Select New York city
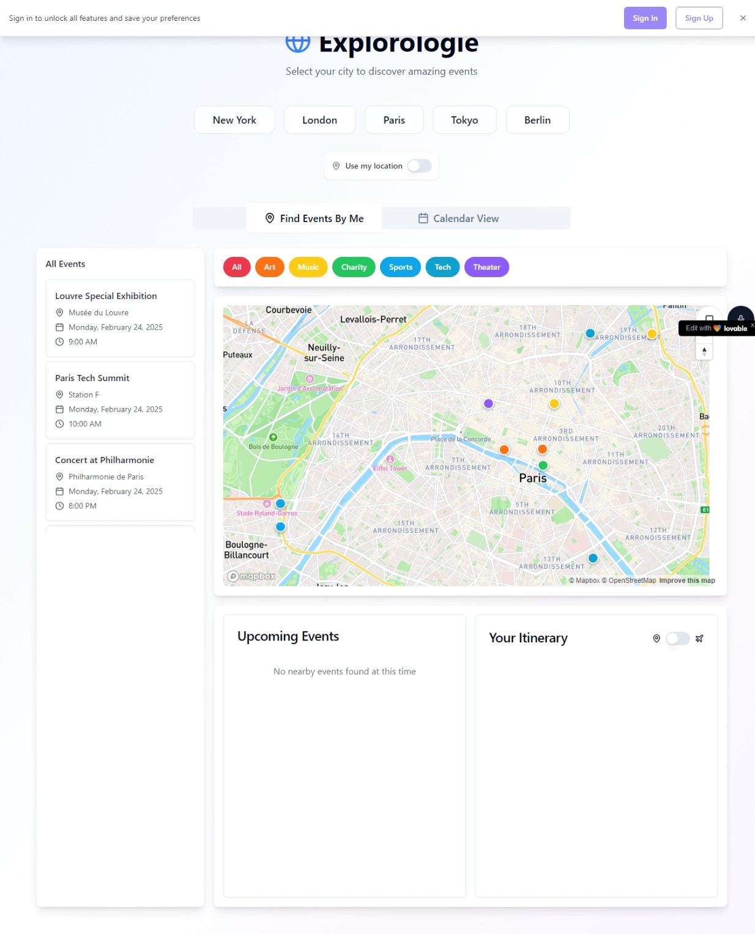 234,120
